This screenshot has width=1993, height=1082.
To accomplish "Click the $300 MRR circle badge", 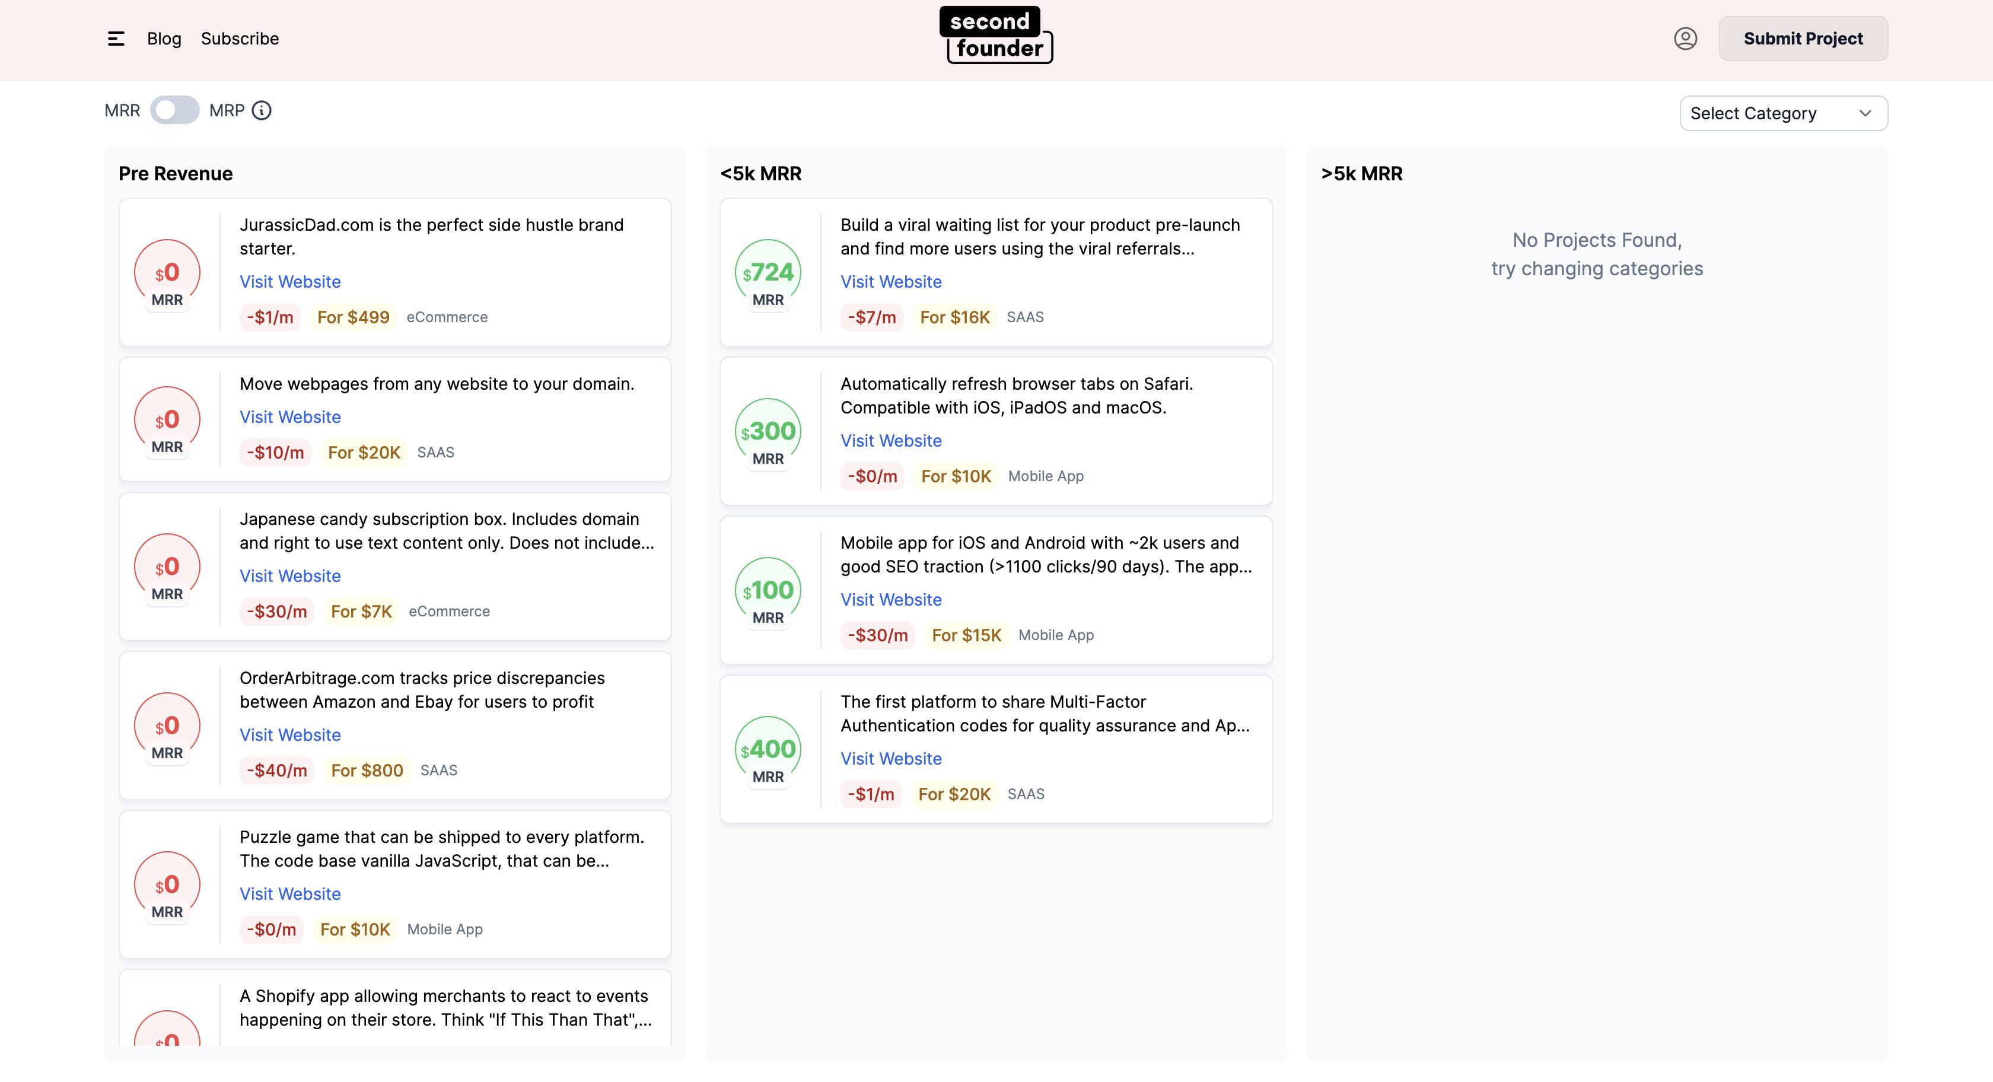I will pyautogui.click(x=768, y=432).
